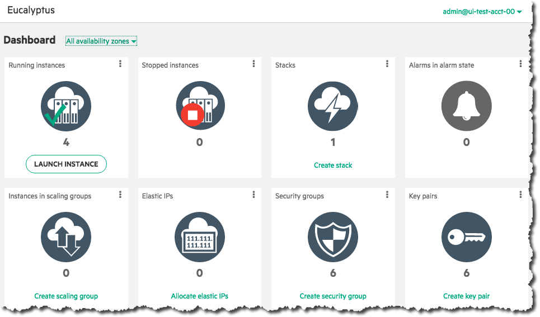Open Running instances tile options menu
The image size is (540, 317).
120,64
